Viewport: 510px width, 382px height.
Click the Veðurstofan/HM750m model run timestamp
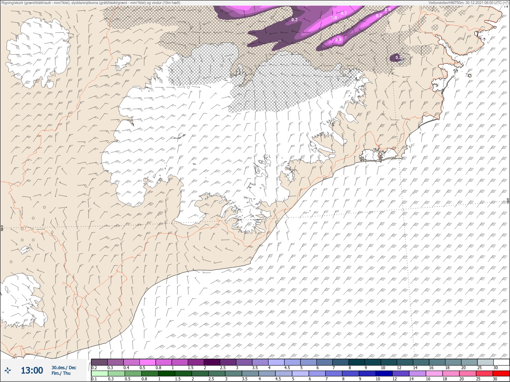click(469, 2)
